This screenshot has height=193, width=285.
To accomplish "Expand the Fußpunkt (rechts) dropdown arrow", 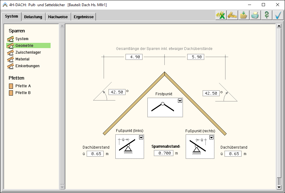I will pyautogui.click(x=211, y=138).
